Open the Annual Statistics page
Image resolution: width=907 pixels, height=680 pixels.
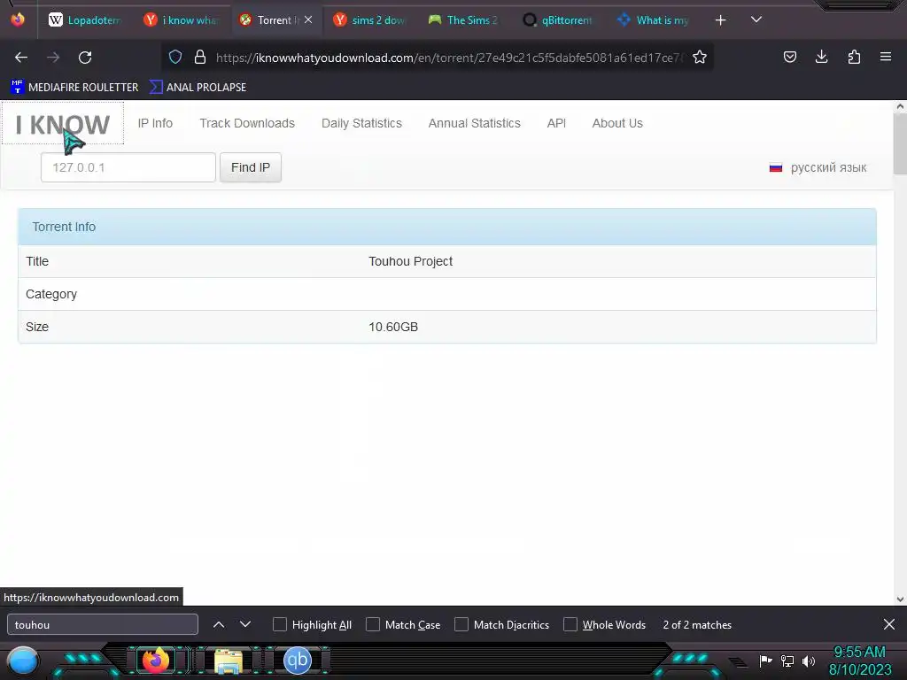(x=475, y=123)
